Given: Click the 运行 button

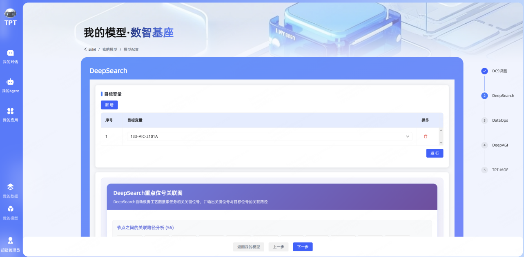Looking at the screenshot, I should tap(435, 153).
